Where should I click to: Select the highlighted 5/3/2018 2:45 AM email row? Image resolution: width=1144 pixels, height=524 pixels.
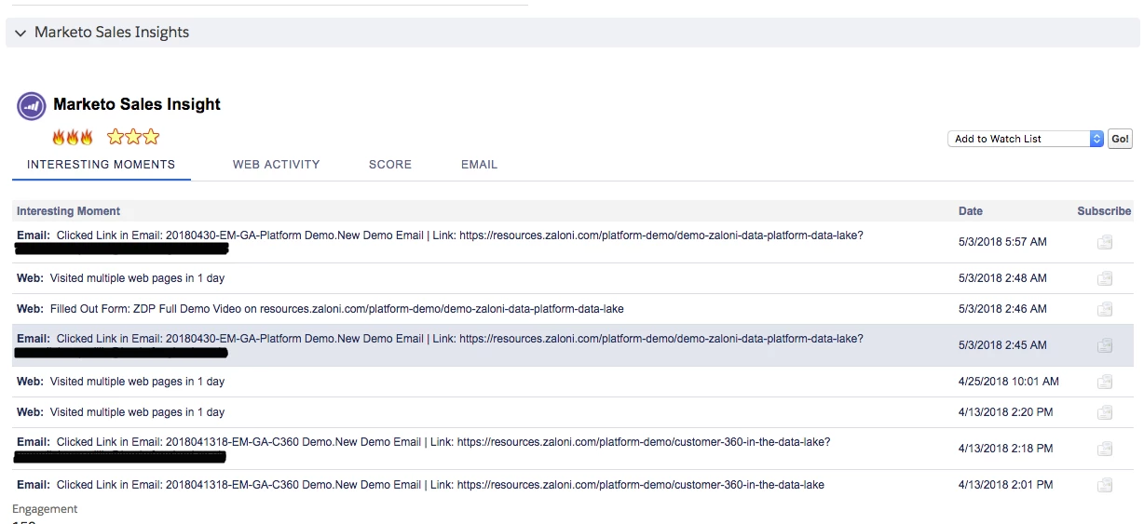573,345
